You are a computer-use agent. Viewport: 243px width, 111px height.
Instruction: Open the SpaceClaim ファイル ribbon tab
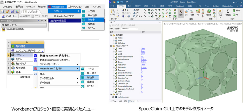point(112,6)
